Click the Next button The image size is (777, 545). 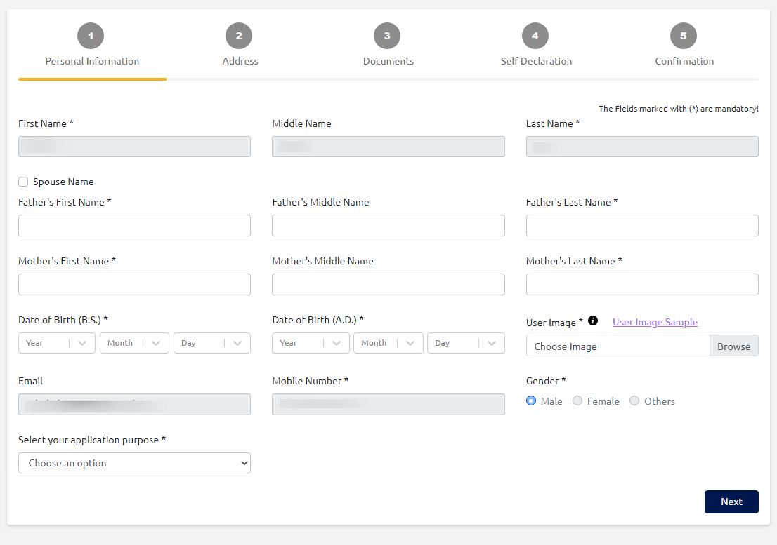tap(731, 502)
